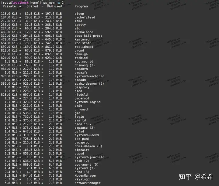Click the 'bash (2)' program entry

pos(82,161)
